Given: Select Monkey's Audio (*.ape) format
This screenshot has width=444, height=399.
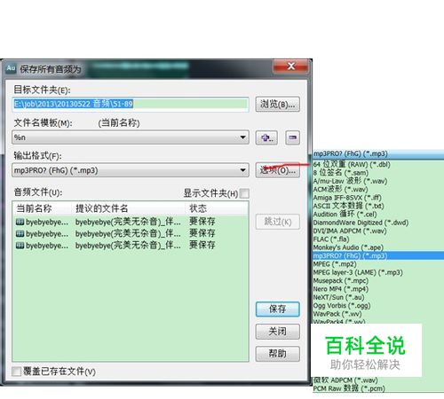Looking at the screenshot, I should coord(378,247).
